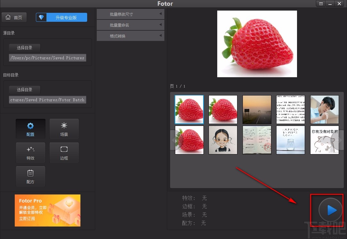Click 升级专业版 upgrade button

tap(62, 17)
